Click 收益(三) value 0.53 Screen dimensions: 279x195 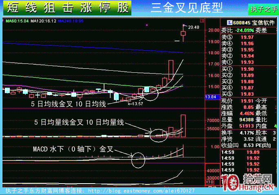pyautogui.click(x=248, y=145)
